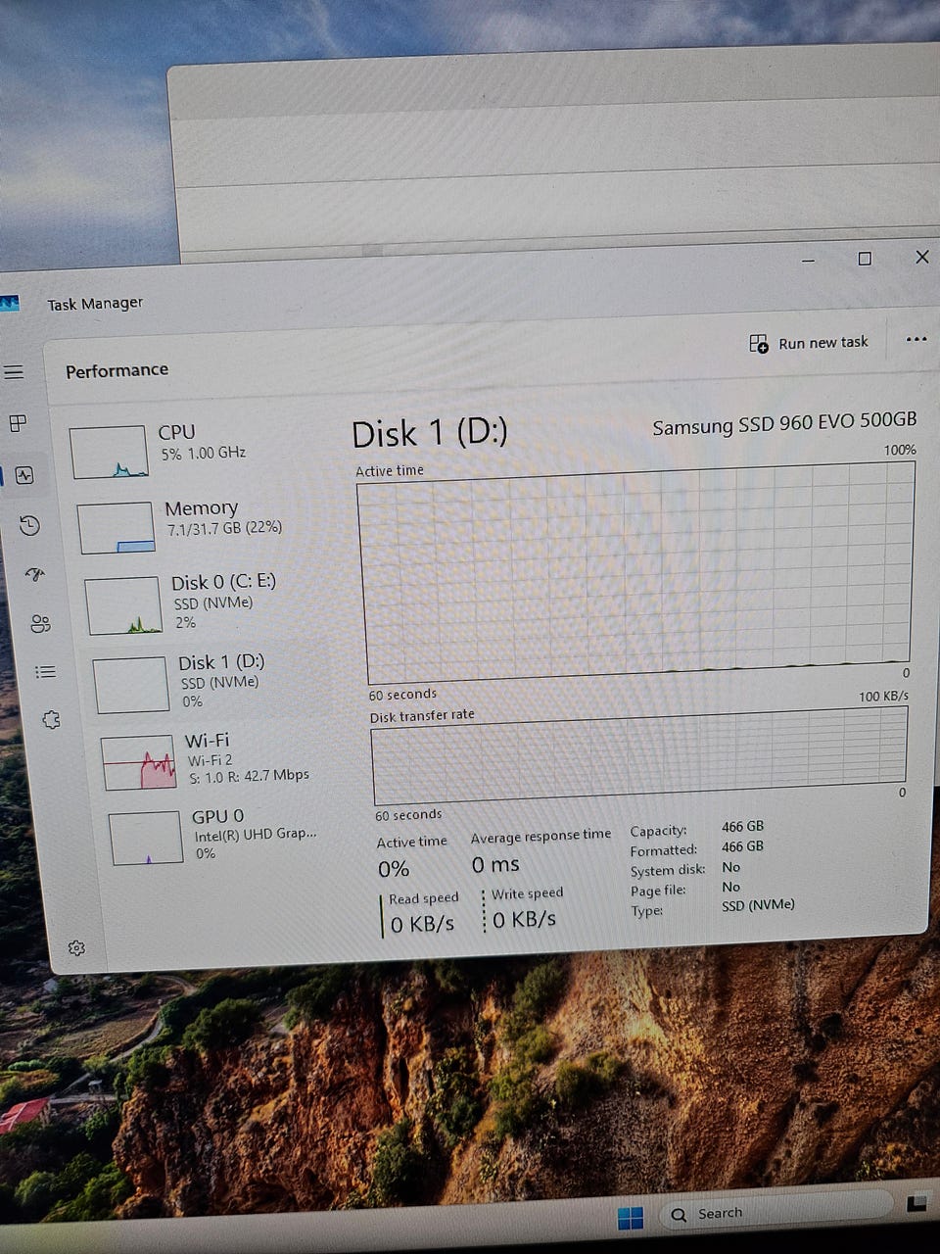Close the Task Manager window

click(921, 257)
